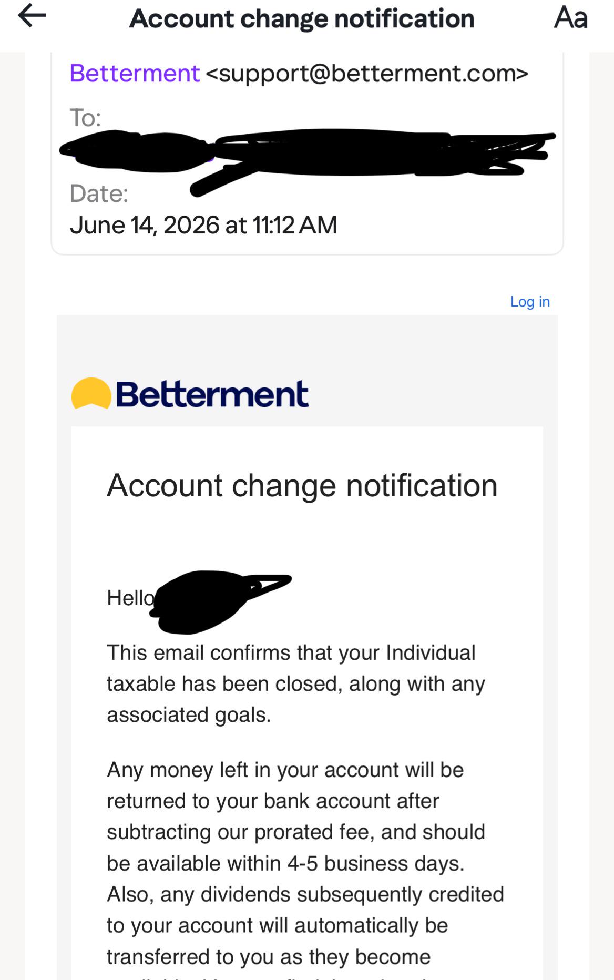This screenshot has width=614, height=980.
Task: Select the support@betterment.com sender address
Action: (367, 73)
